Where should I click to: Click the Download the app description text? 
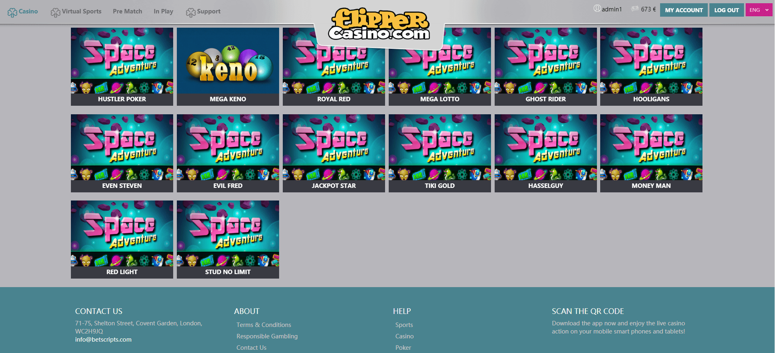pos(619,327)
